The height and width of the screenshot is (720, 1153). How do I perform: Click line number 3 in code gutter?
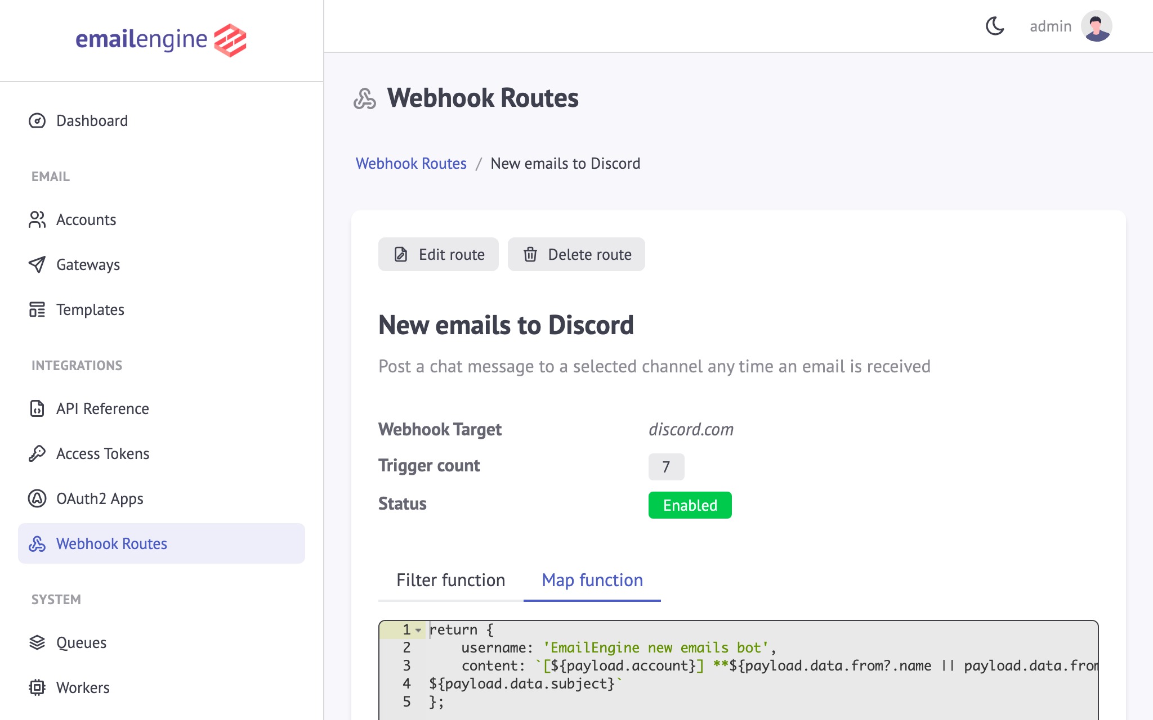406,665
